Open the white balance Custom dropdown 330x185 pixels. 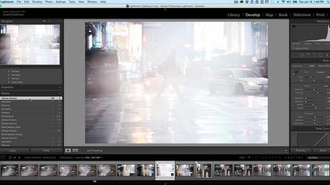click(321, 72)
